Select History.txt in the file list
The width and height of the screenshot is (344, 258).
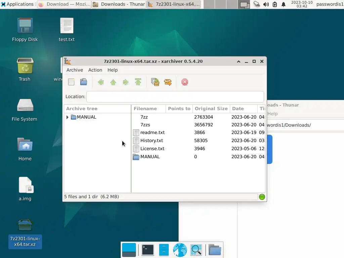[198, 141]
